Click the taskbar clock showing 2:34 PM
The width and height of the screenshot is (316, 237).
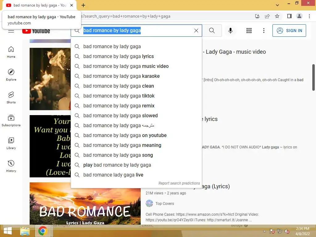(302, 231)
